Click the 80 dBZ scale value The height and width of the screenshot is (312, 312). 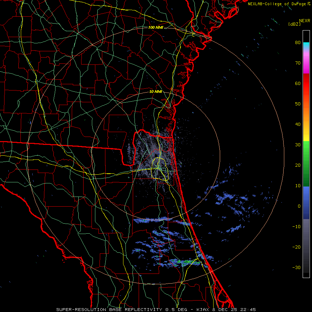click(x=298, y=42)
